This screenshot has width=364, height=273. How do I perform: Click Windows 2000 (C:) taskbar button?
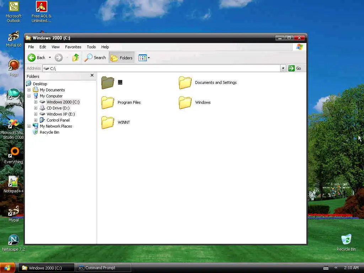point(46,268)
